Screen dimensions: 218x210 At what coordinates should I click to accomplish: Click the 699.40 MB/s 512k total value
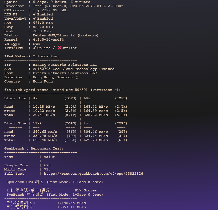[x=45, y=140]
